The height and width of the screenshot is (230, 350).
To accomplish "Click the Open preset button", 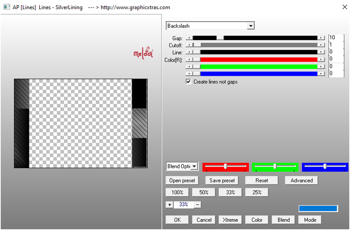I will 182,181.
